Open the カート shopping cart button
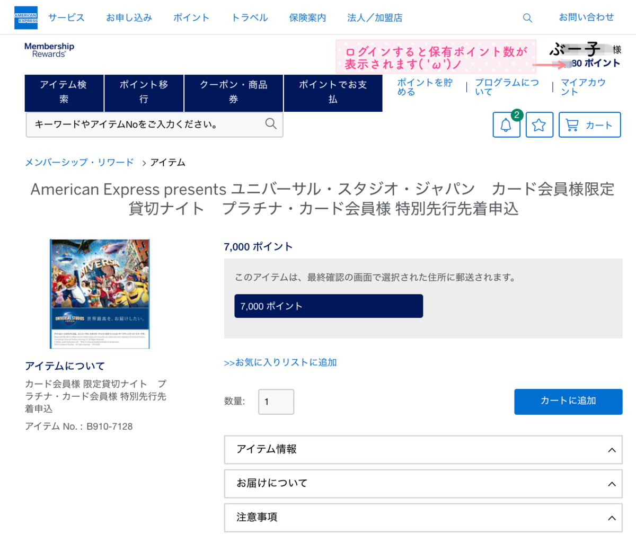Image resolution: width=636 pixels, height=543 pixels. point(589,125)
